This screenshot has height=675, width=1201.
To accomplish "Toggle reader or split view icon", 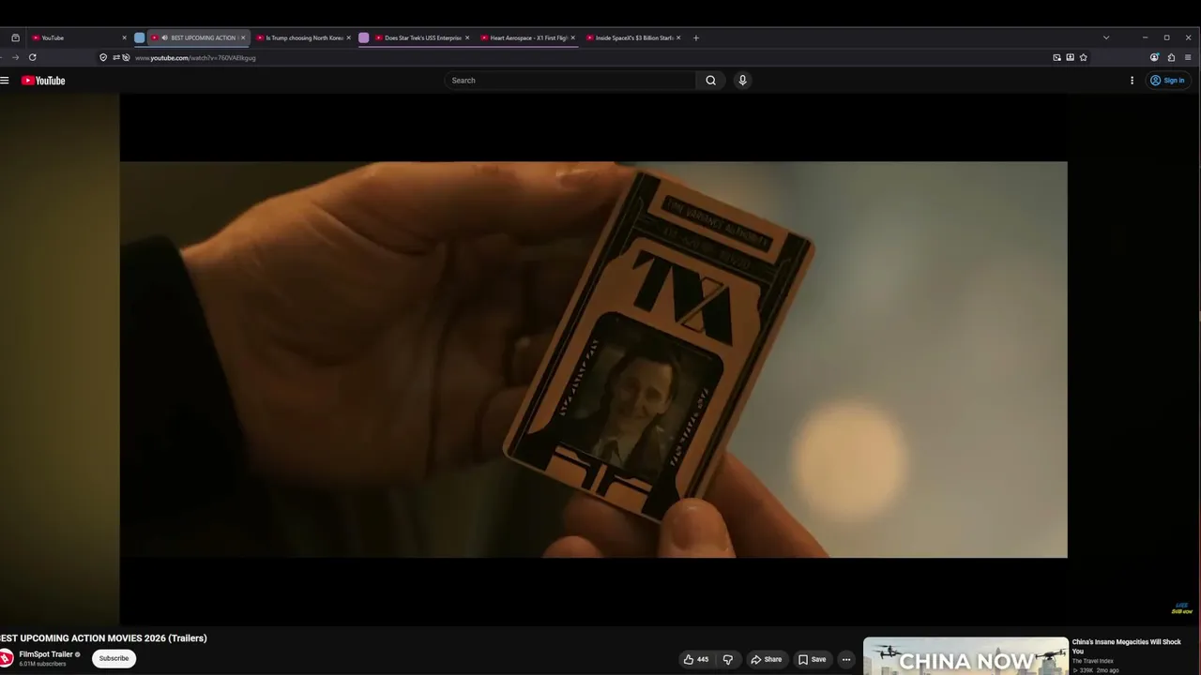I will [x=1070, y=57].
